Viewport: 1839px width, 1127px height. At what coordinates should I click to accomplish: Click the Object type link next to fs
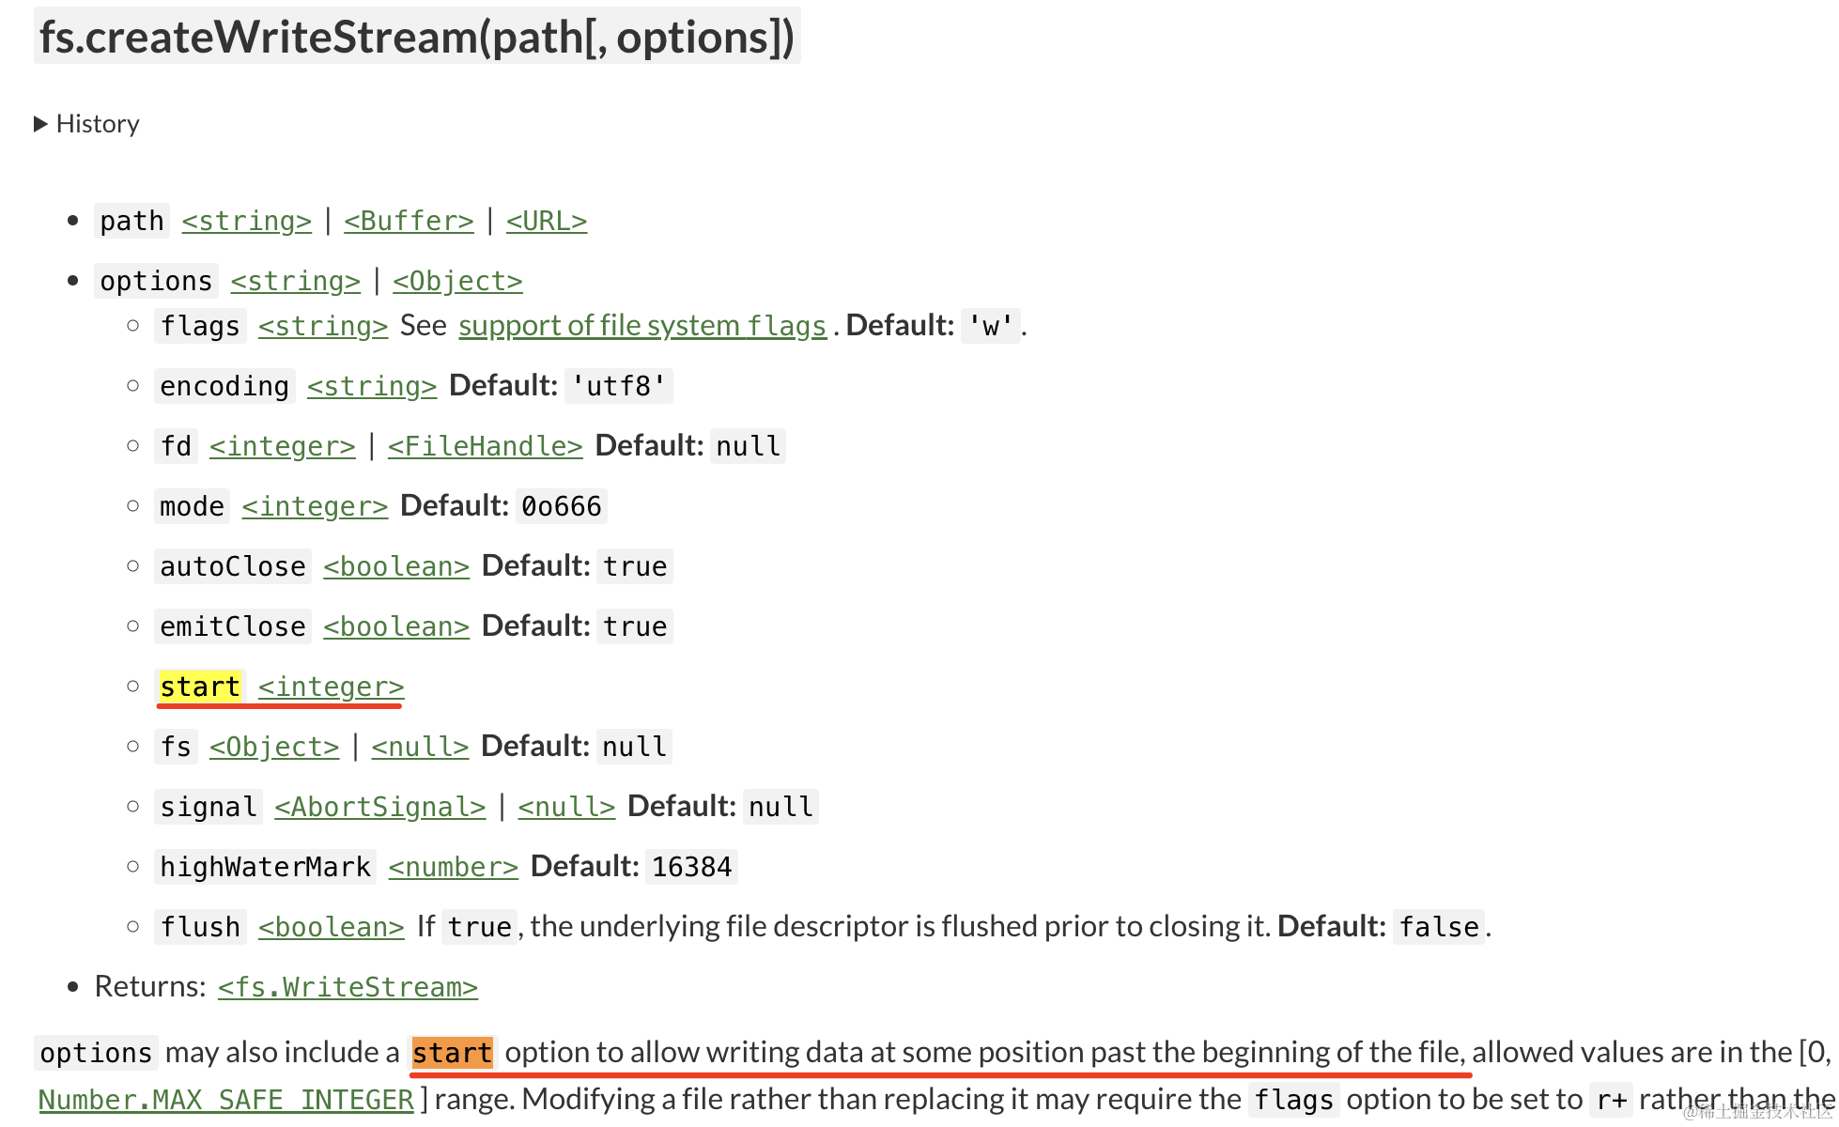pyautogui.click(x=273, y=747)
